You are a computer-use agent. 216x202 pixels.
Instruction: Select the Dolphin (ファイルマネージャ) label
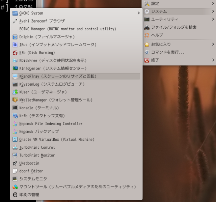pyautogui.click(x=47, y=37)
